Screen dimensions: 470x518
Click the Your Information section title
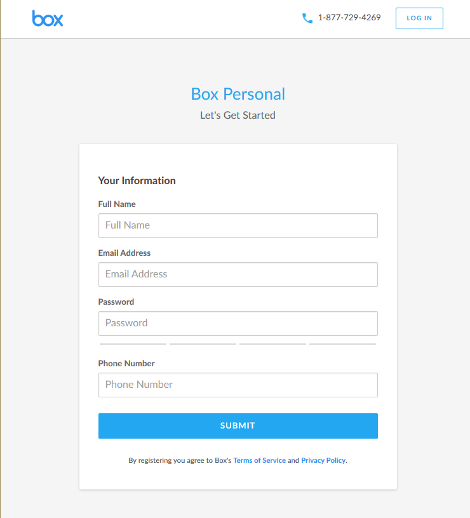[137, 181]
